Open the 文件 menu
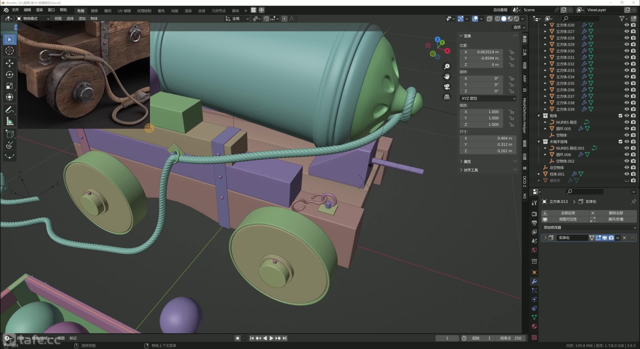Viewport: 640px width, 349px height. [15, 10]
